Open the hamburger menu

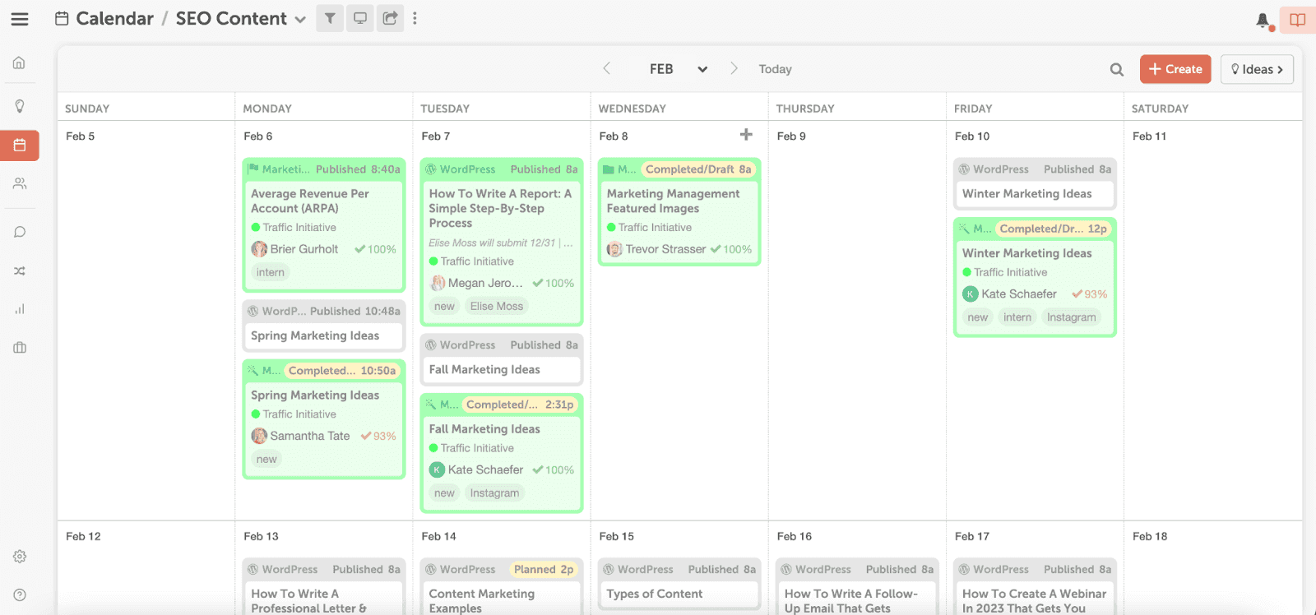click(20, 19)
